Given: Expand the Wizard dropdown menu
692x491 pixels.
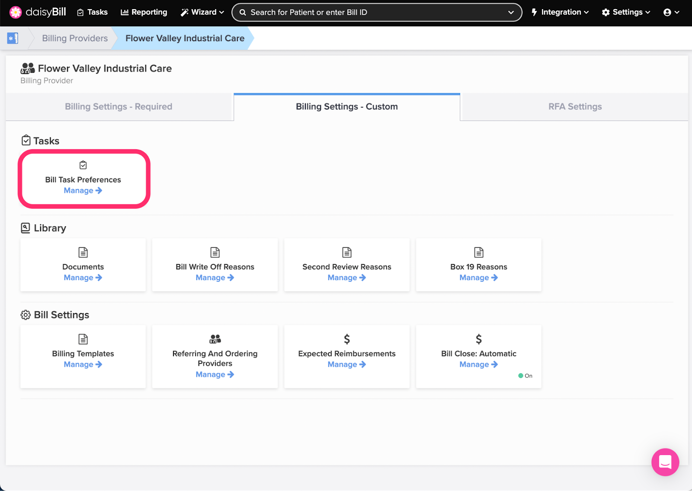Looking at the screenshot, I should (202, 13).
